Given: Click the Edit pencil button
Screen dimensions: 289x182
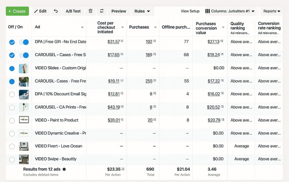Looking at the screenshot, I should [40, 11].
